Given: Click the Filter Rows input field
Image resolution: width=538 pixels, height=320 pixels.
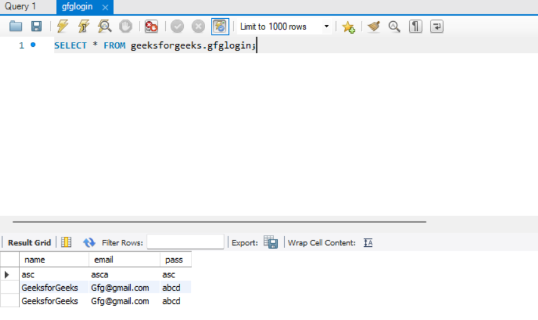Looking at the screenshot, I should click(x=185, y=242).
